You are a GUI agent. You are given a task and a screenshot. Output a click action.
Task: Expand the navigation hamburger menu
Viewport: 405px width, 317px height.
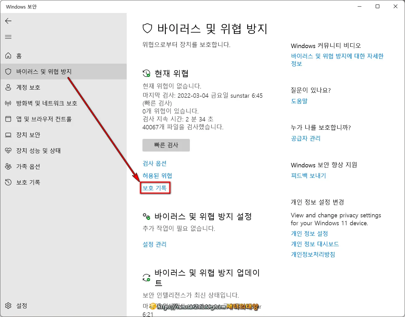(x=8, y=37)
